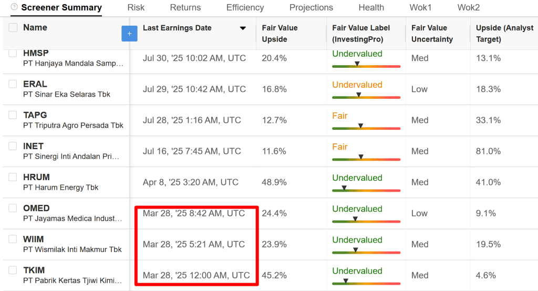538x291 pixels.
Task: Tick the select-all checkbox beside Name
Action: click(13, 28)
